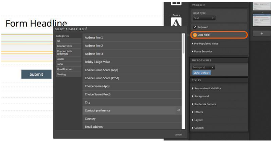This screenshot has height=141, width=272.
Task: Select the Qualification category
Action: click(x=64, y=69)
